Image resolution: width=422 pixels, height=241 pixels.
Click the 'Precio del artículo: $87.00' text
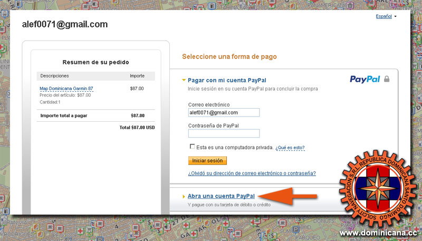pyautogui.click(x=65, y=95)
